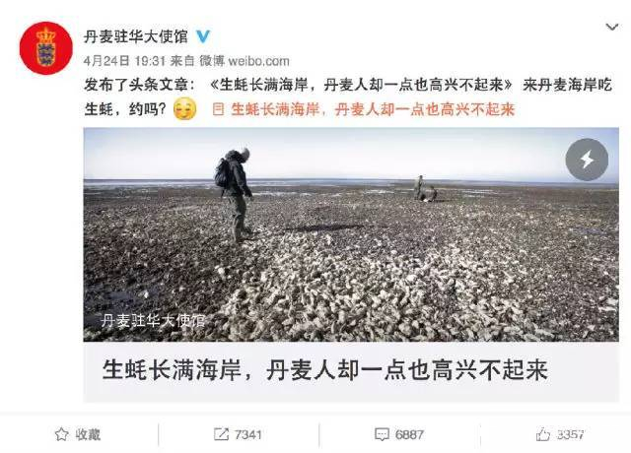Screen dimensions: 631x453
Task: Repost using the 7341 share button
Action: pyautogui.click(x=238, y=434)
